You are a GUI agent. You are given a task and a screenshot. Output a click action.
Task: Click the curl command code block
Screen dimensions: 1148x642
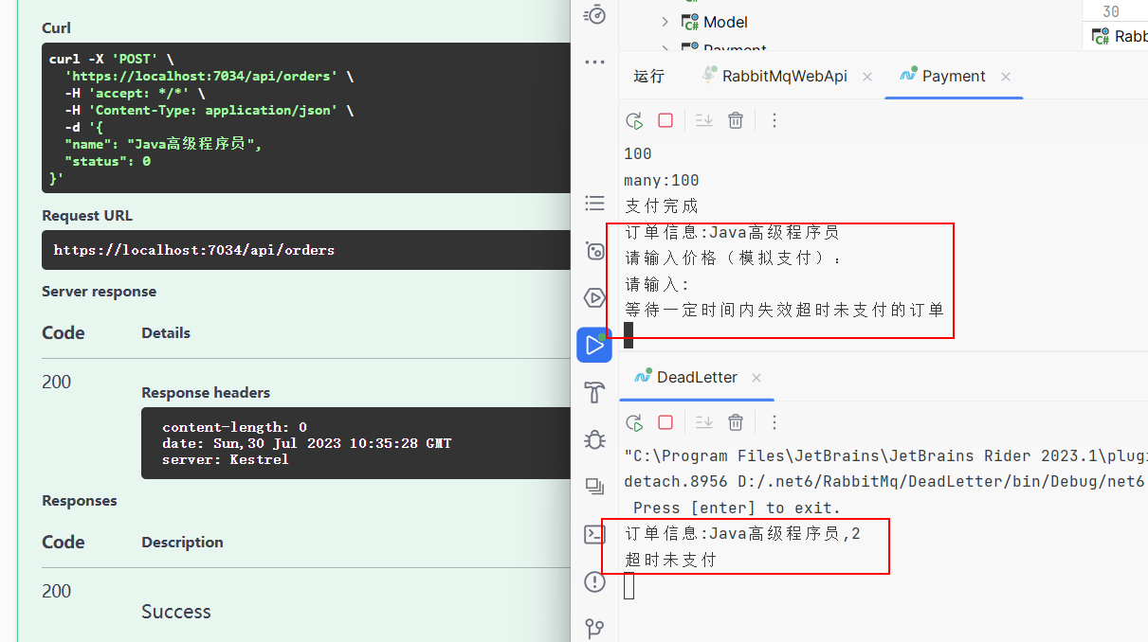coord(306,118)
